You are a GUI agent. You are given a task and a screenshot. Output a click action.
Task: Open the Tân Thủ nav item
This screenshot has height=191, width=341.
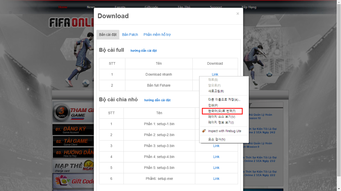[184, 7]
